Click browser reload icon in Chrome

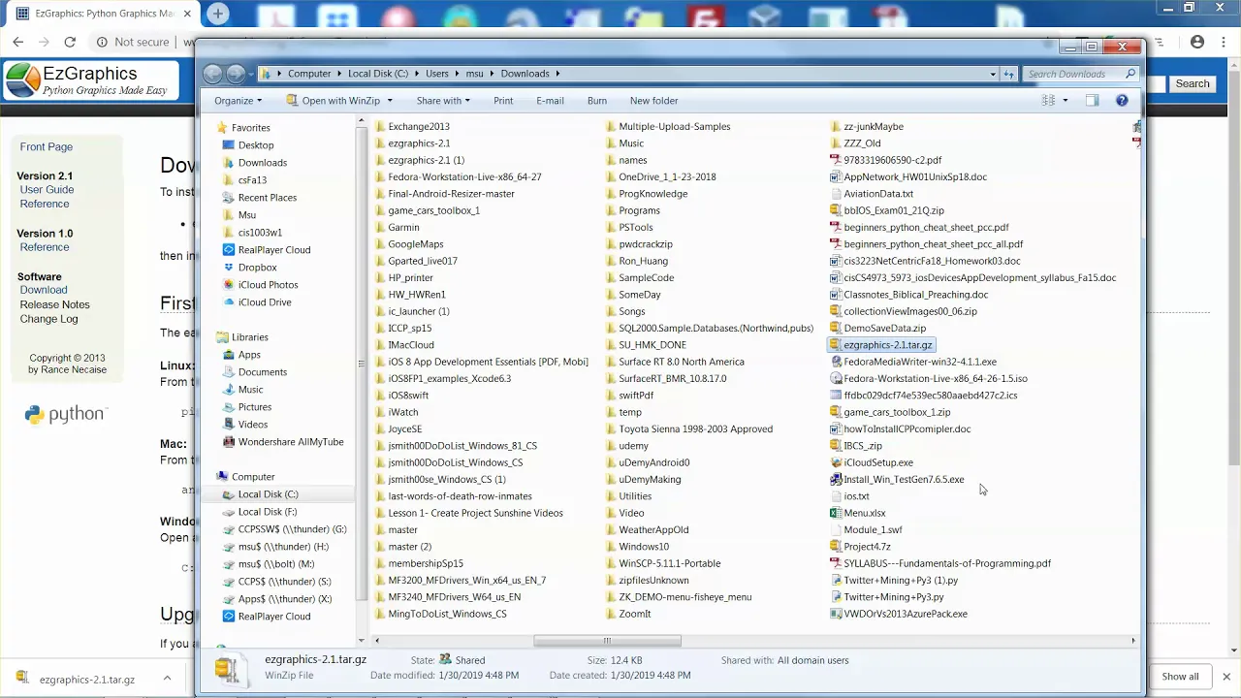tap(70, 42)
